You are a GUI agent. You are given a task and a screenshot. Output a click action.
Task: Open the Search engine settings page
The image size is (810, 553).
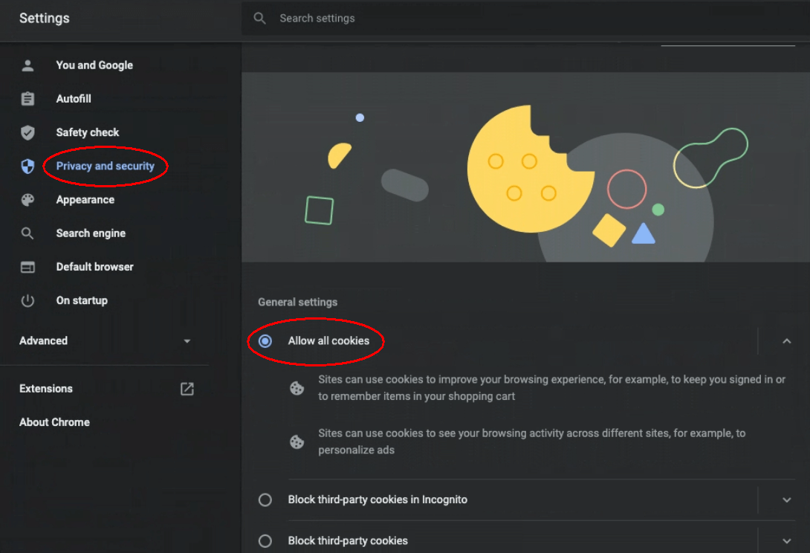click(x=91, y=233)
